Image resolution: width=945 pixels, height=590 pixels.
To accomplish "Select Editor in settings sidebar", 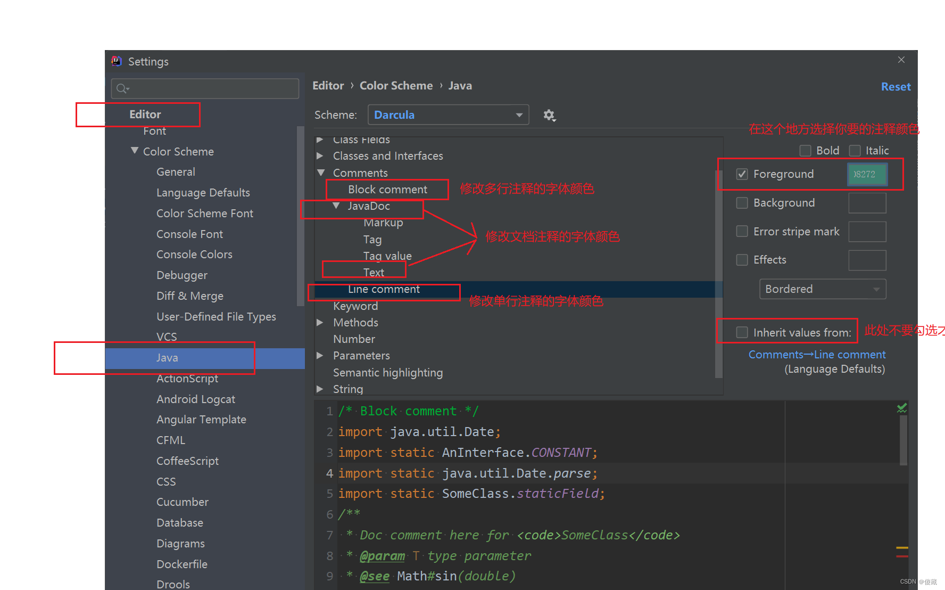I will (145, 114).
